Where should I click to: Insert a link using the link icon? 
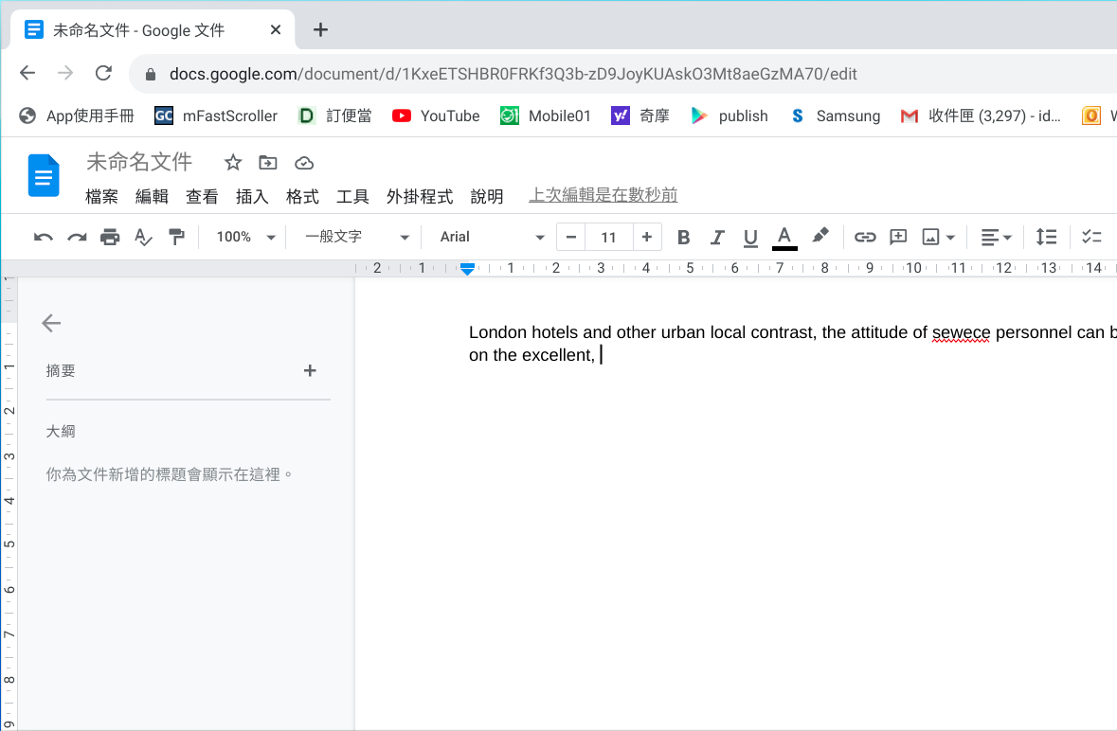click(864, 237)
